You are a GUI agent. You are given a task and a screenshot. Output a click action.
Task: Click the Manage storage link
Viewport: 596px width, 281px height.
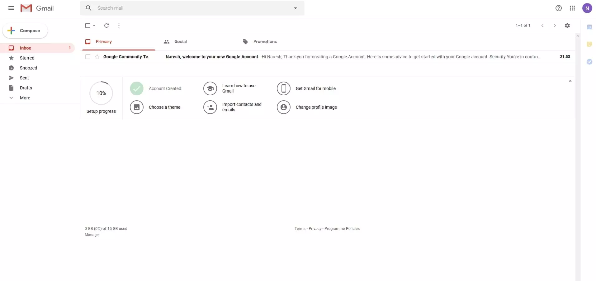pos(92,235)
